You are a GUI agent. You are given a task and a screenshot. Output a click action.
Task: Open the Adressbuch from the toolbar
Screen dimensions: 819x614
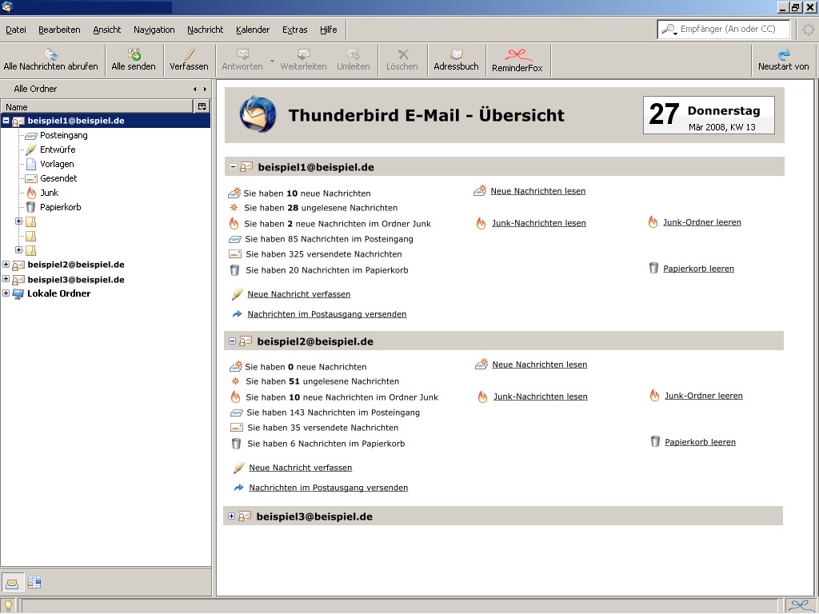coord(456,55)
